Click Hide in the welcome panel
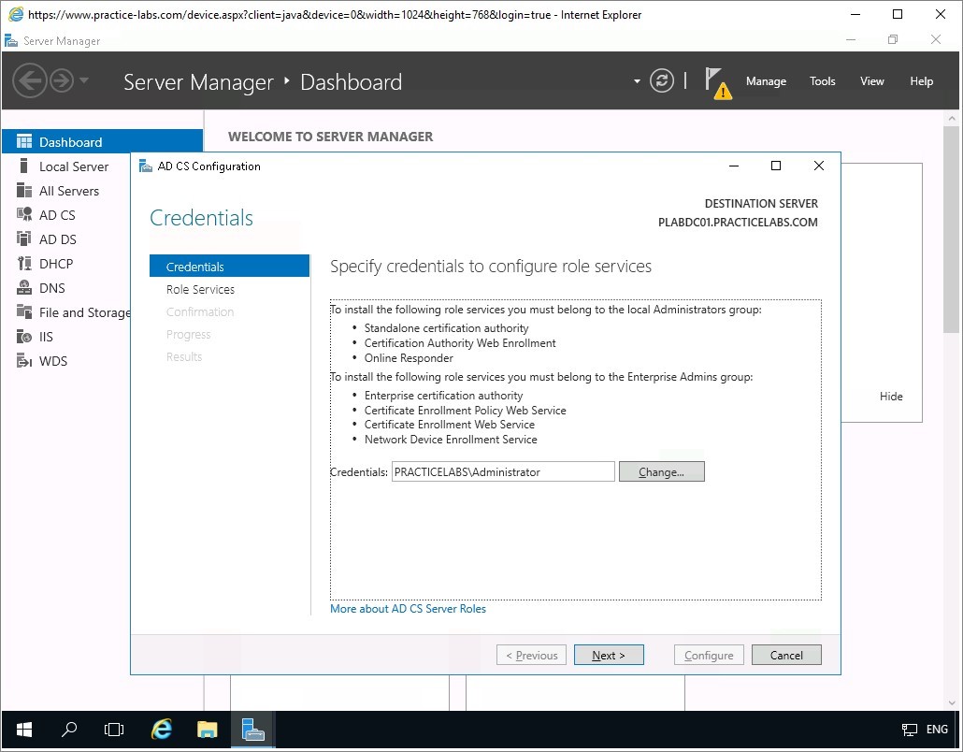Viewport: 963px width, 752px height. pyautogui.click(x=891, y=397)
